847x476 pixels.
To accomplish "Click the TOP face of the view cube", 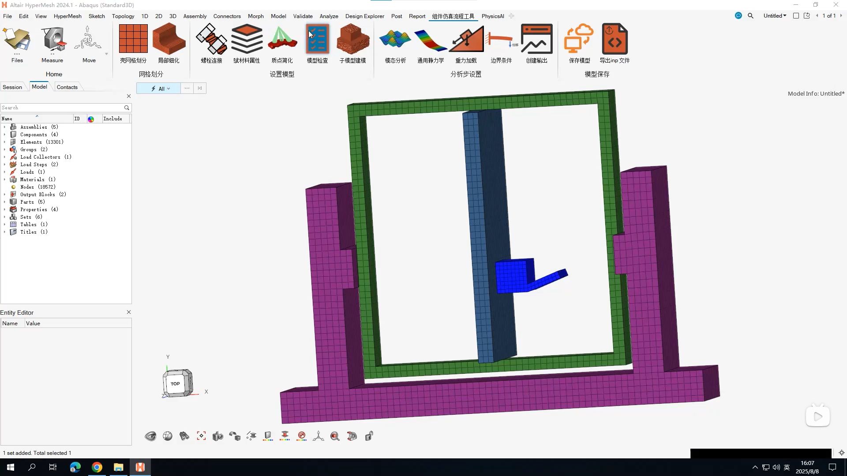I will pos(175,383).
